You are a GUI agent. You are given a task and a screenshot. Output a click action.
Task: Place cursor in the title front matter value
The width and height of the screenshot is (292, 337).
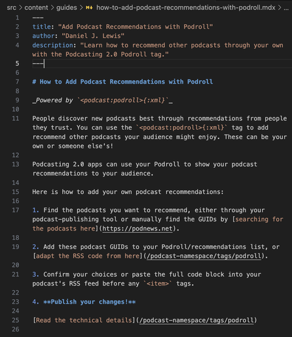136,27
